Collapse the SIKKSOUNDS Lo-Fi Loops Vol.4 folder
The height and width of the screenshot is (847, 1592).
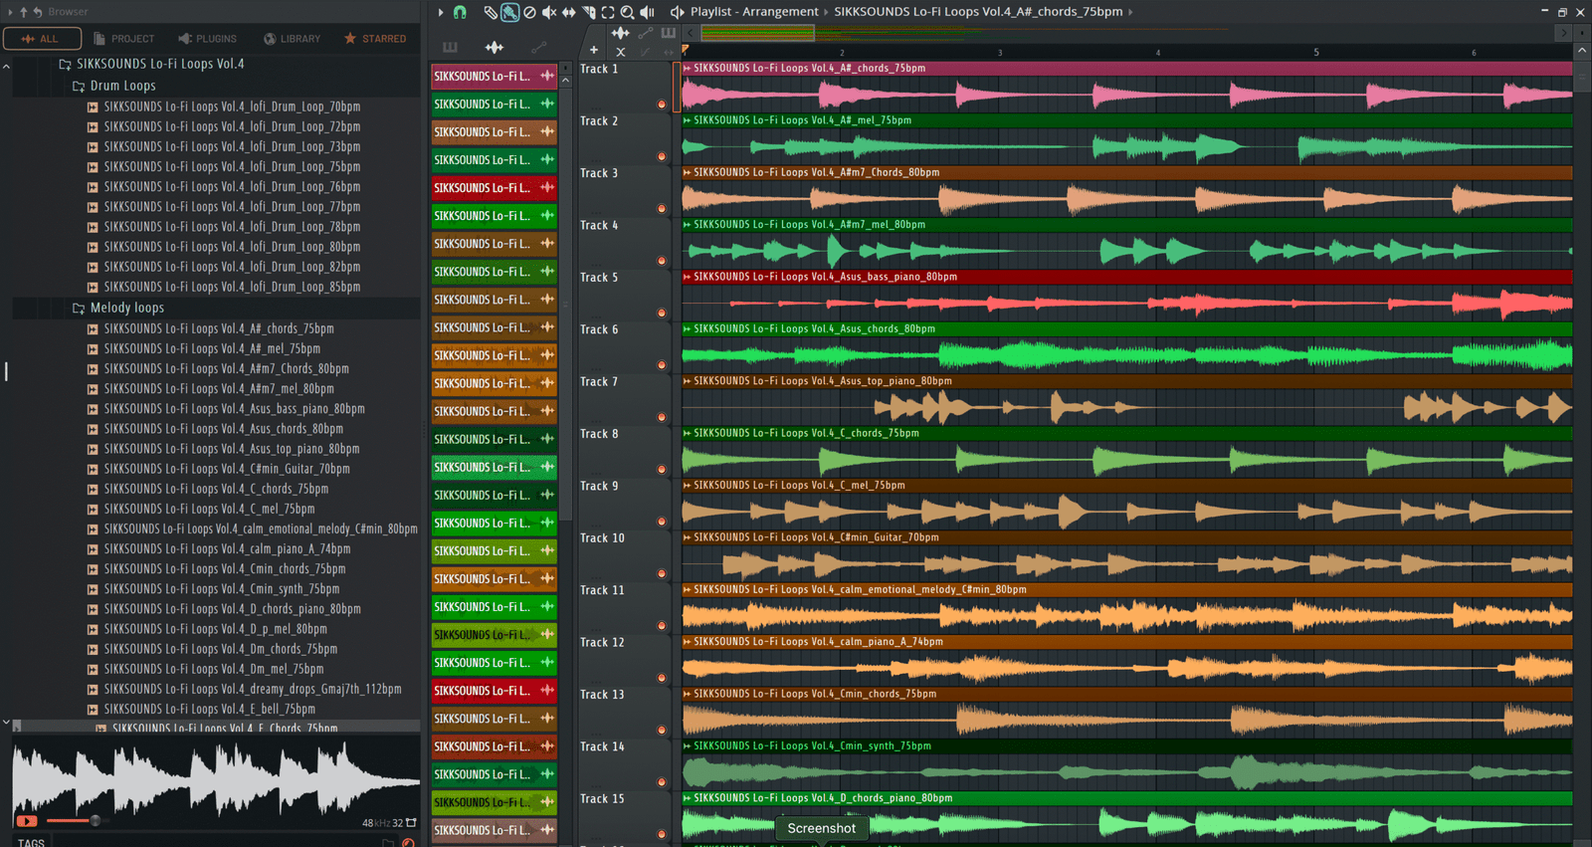pyautogui.click(x=150, y=64)
